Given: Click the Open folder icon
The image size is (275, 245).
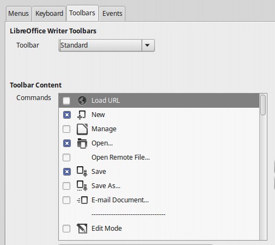Looking at the screenshot, I should [x=82, y=143].
